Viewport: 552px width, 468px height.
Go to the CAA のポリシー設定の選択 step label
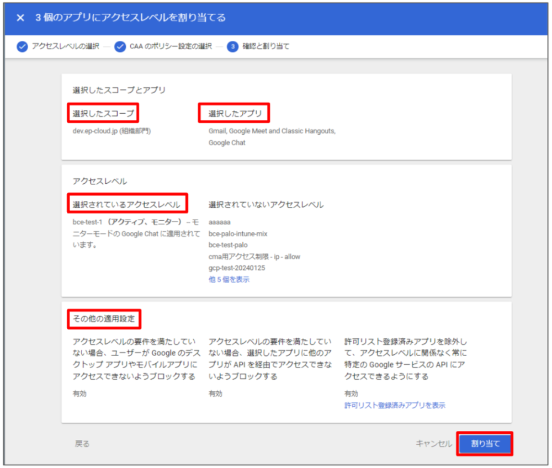(x=171, y=46)
